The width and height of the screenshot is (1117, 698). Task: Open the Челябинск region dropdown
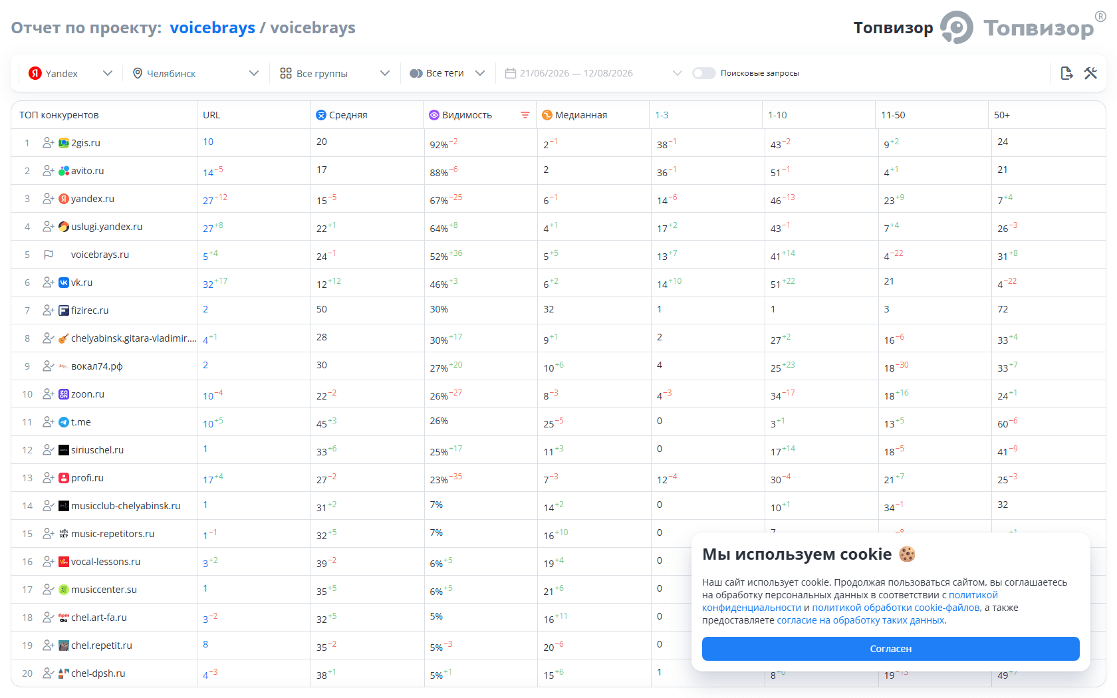(195, 73)
